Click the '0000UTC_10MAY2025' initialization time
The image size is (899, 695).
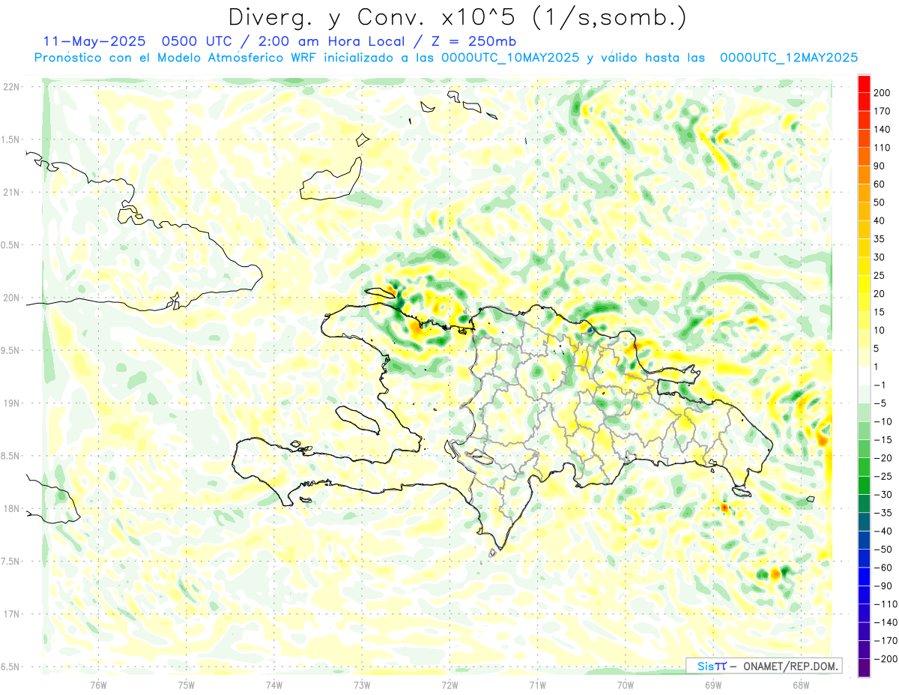coord(510,58)
